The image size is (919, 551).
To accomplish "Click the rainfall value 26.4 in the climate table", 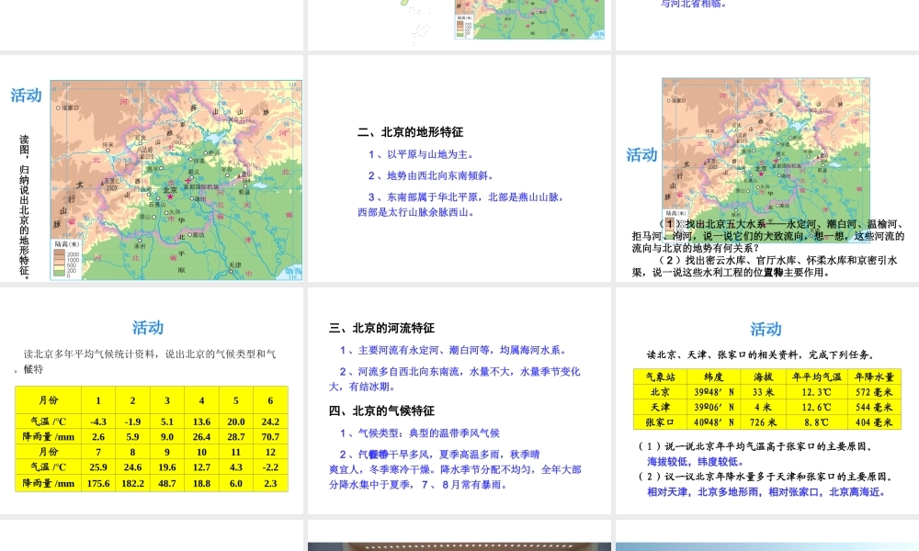I will tap(201, 437).
